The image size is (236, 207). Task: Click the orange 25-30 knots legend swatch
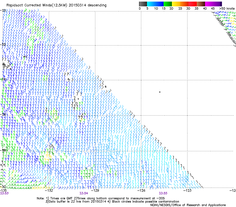point(184,4)
